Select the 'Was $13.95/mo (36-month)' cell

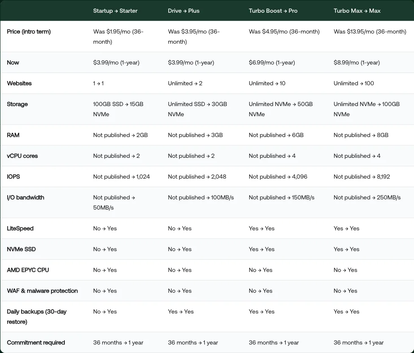[370, 31]
